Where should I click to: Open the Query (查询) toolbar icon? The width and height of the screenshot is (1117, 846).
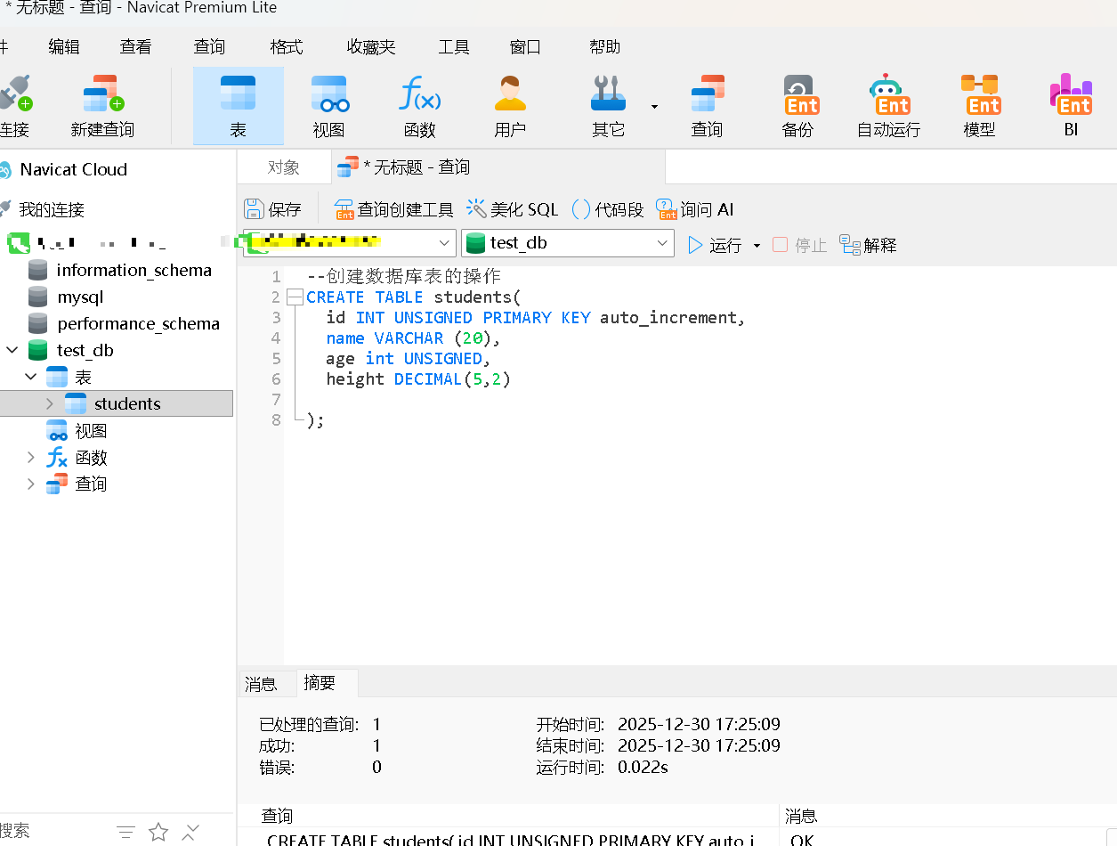click(x=708, y=106)
